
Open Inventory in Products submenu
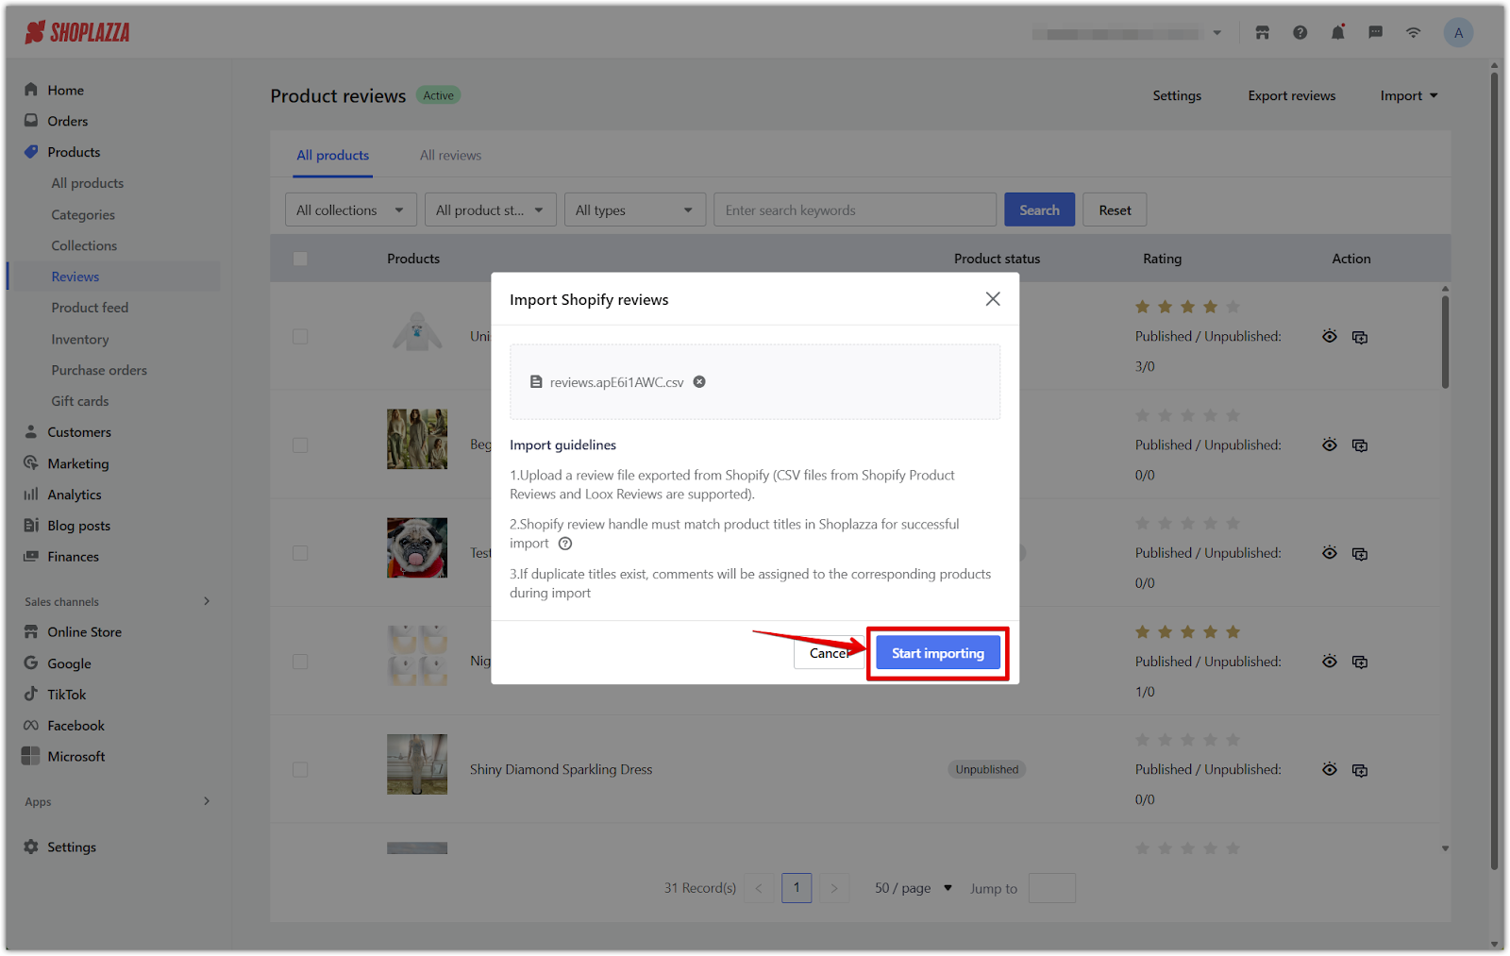[x=80, y=340]
